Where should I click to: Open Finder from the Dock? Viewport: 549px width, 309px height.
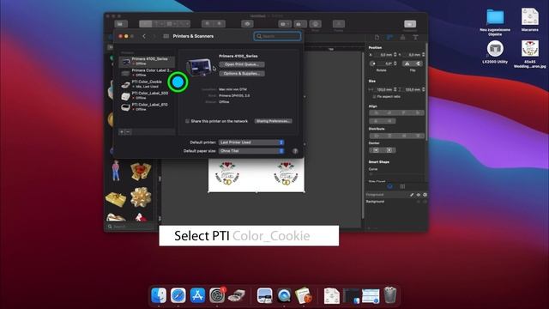point(159,295)
